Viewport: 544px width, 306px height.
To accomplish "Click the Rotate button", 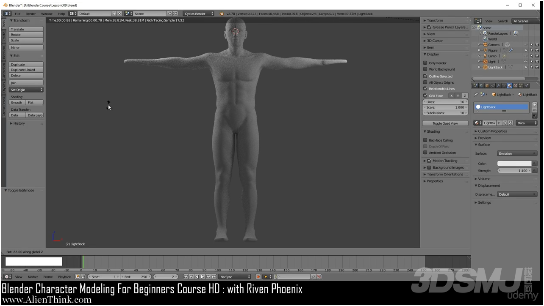I will (x=26, y=35).
